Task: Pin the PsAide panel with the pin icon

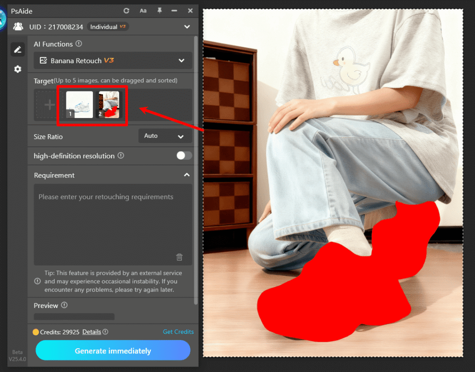Action: click(x=159, y=10)
